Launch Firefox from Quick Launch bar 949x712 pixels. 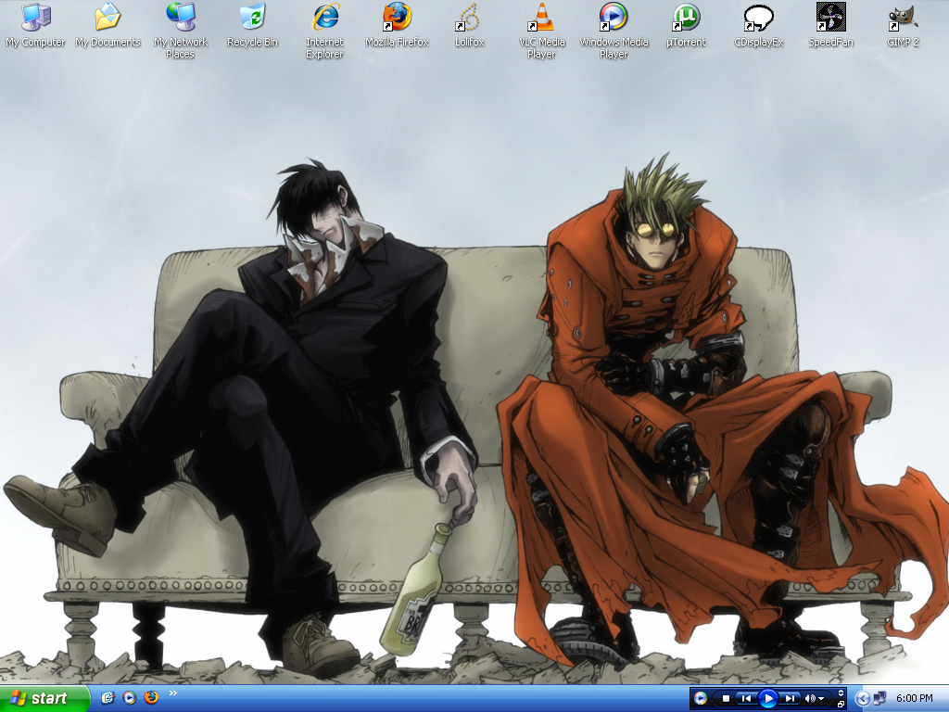tap(151, 697)
